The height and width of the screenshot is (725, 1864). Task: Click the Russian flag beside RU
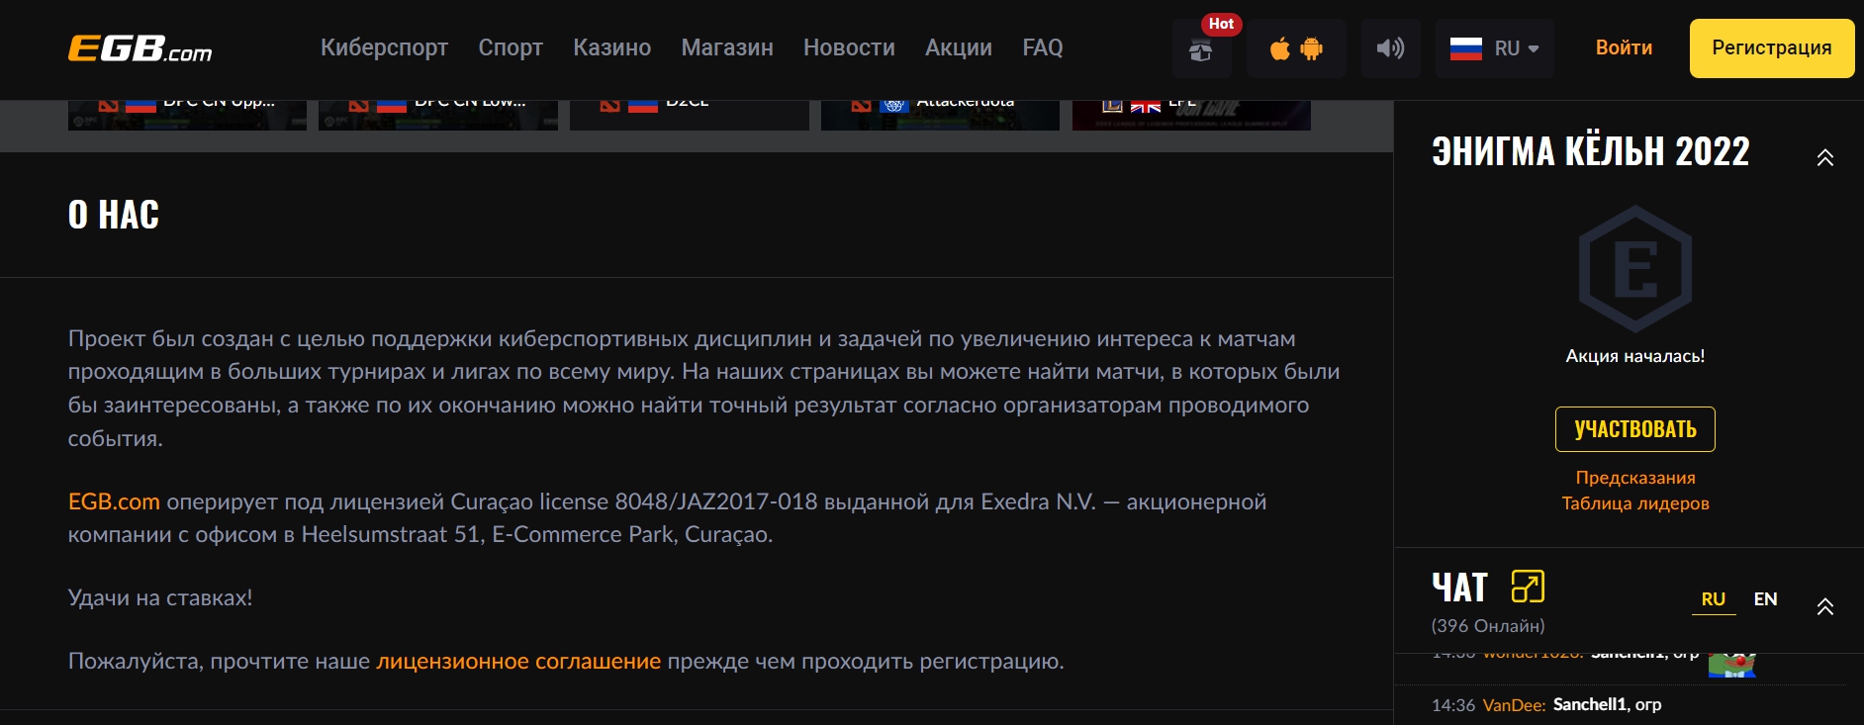[x=1465, y=48]
